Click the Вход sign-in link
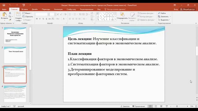Screen dimensions: 198x111 point(176,9)
